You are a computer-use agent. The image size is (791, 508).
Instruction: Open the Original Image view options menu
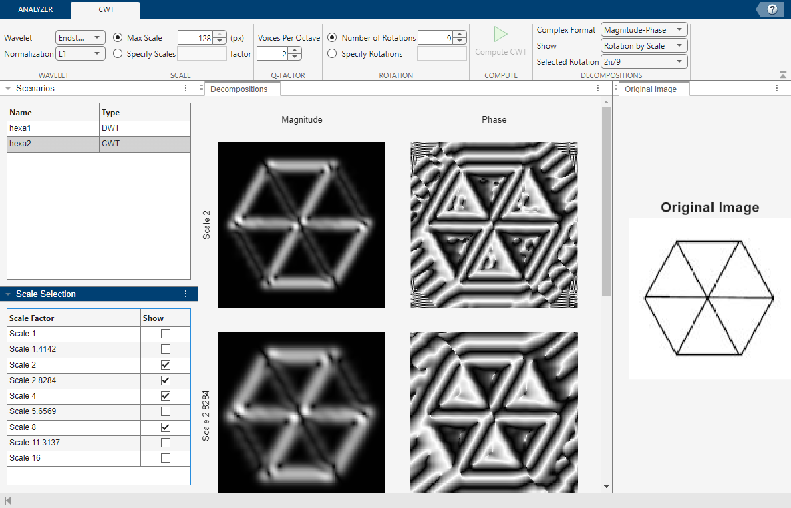click(x=776, y=88)
